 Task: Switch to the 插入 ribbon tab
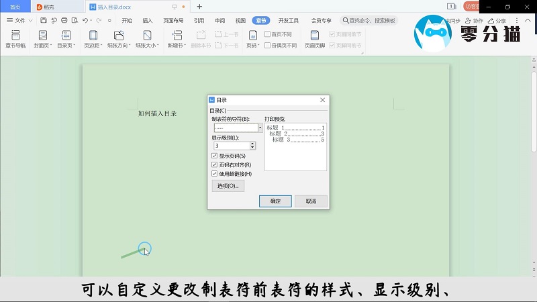[148, 21]
